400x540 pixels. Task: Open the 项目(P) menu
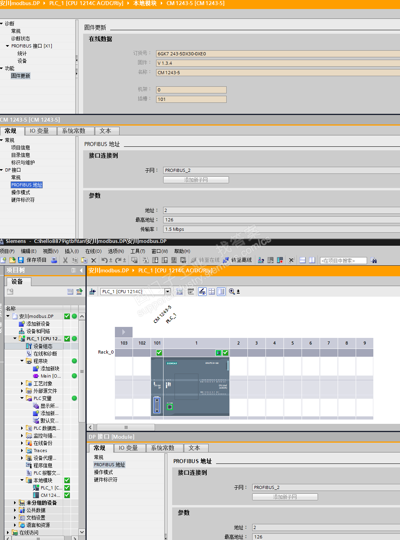click(7, 251)
